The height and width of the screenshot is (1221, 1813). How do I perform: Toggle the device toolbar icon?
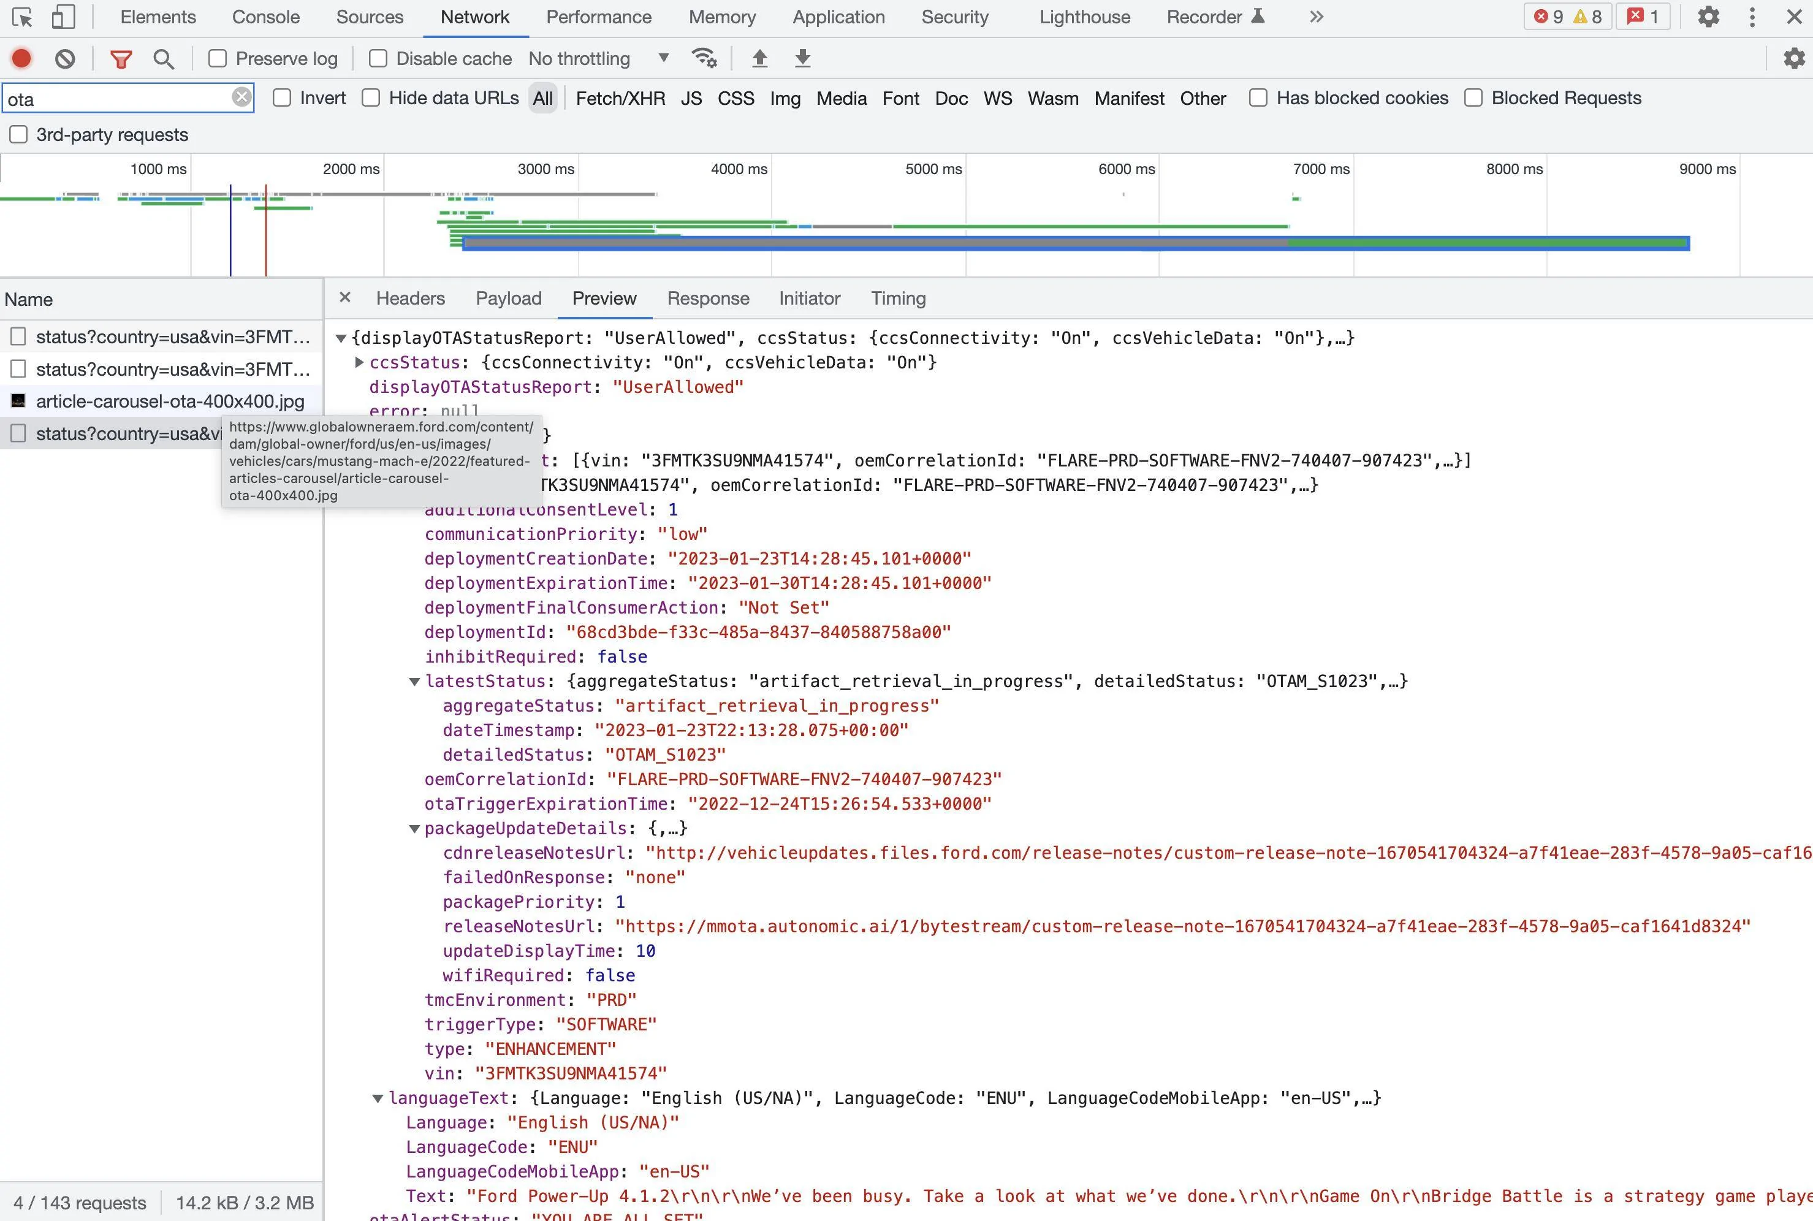coord(63,17)
